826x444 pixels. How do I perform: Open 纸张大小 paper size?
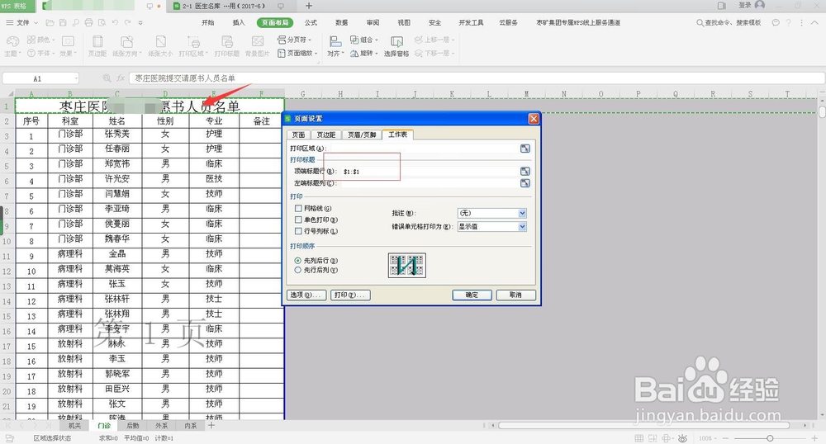point(161,45)
